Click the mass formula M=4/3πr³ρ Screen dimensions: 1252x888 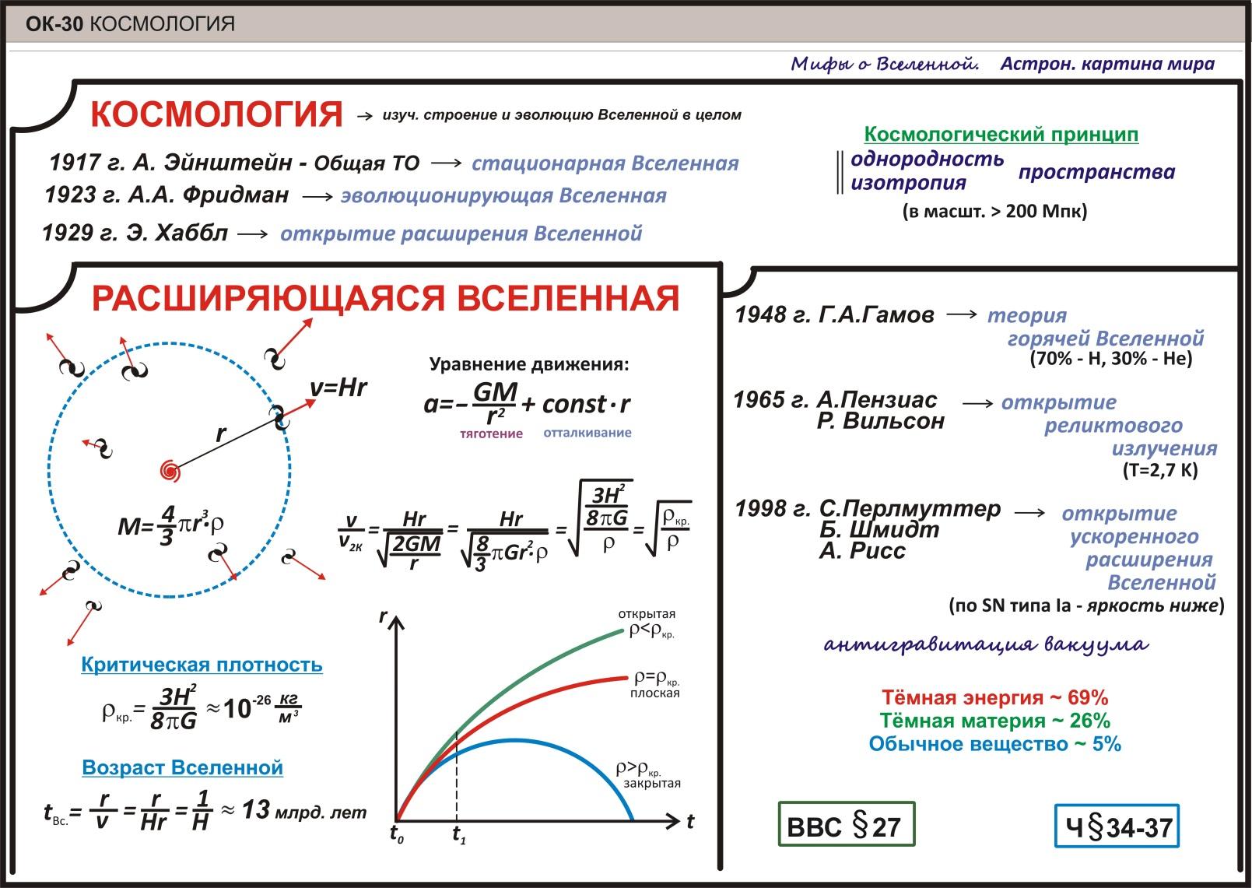coord(170,525)
